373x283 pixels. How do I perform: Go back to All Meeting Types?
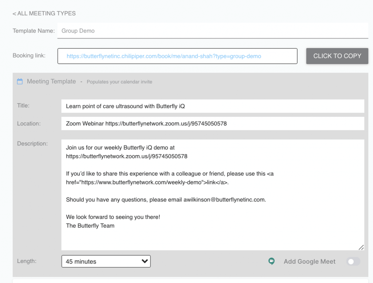[x=44, y=13]
